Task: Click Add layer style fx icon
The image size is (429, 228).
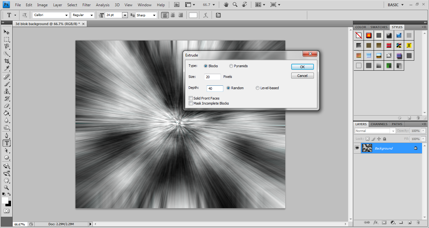Action: [375, 222]
